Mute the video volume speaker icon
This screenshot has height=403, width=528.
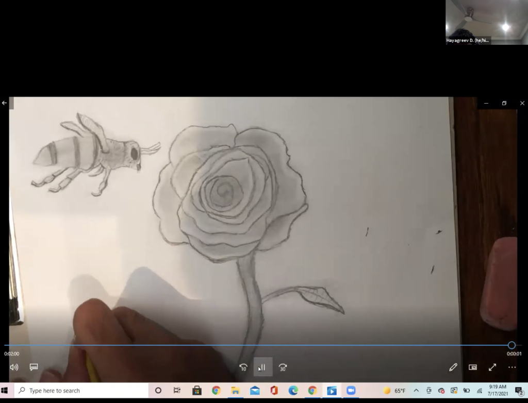click(14, 367)
